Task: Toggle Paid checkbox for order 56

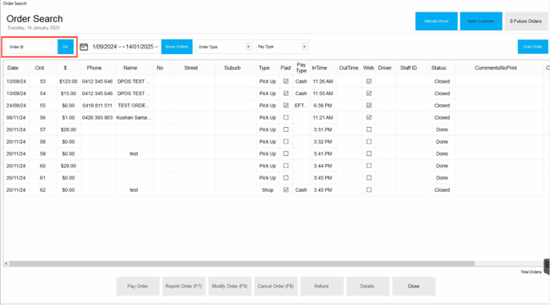Action: pyautogui.click(x=286, y=118)
